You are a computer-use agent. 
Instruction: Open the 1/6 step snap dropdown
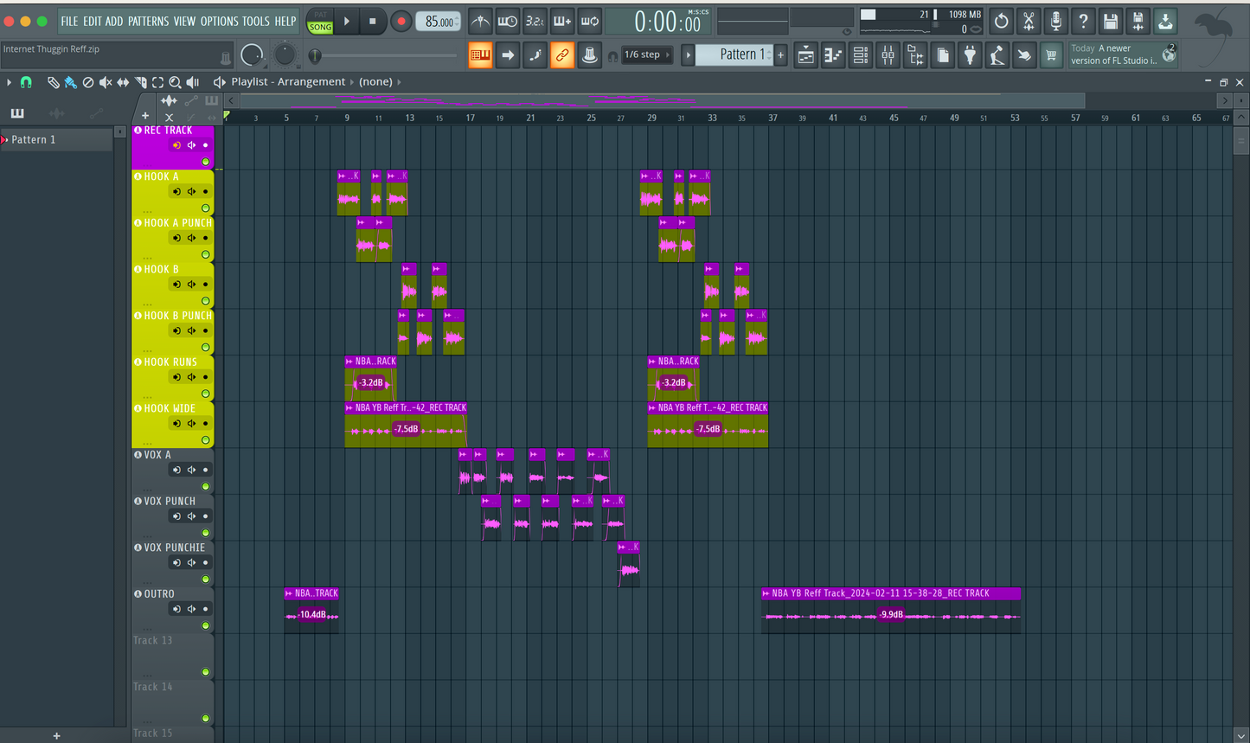point(647,54)
